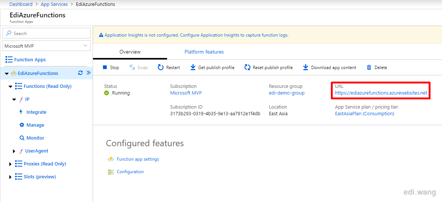The height and width of the screenshot is (202, 442).
Task: Click the Stop square icon
Action: pyautogui.click(x=105, y=68)
